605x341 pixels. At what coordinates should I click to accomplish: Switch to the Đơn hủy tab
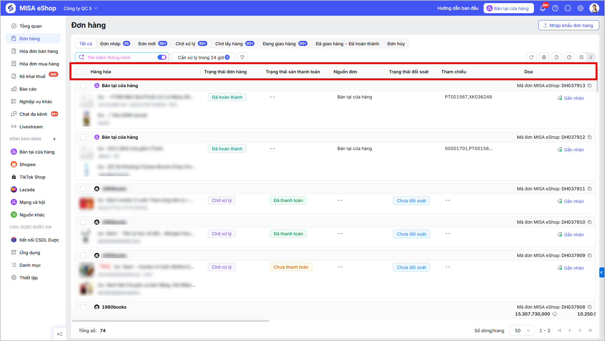coord(396,44)
